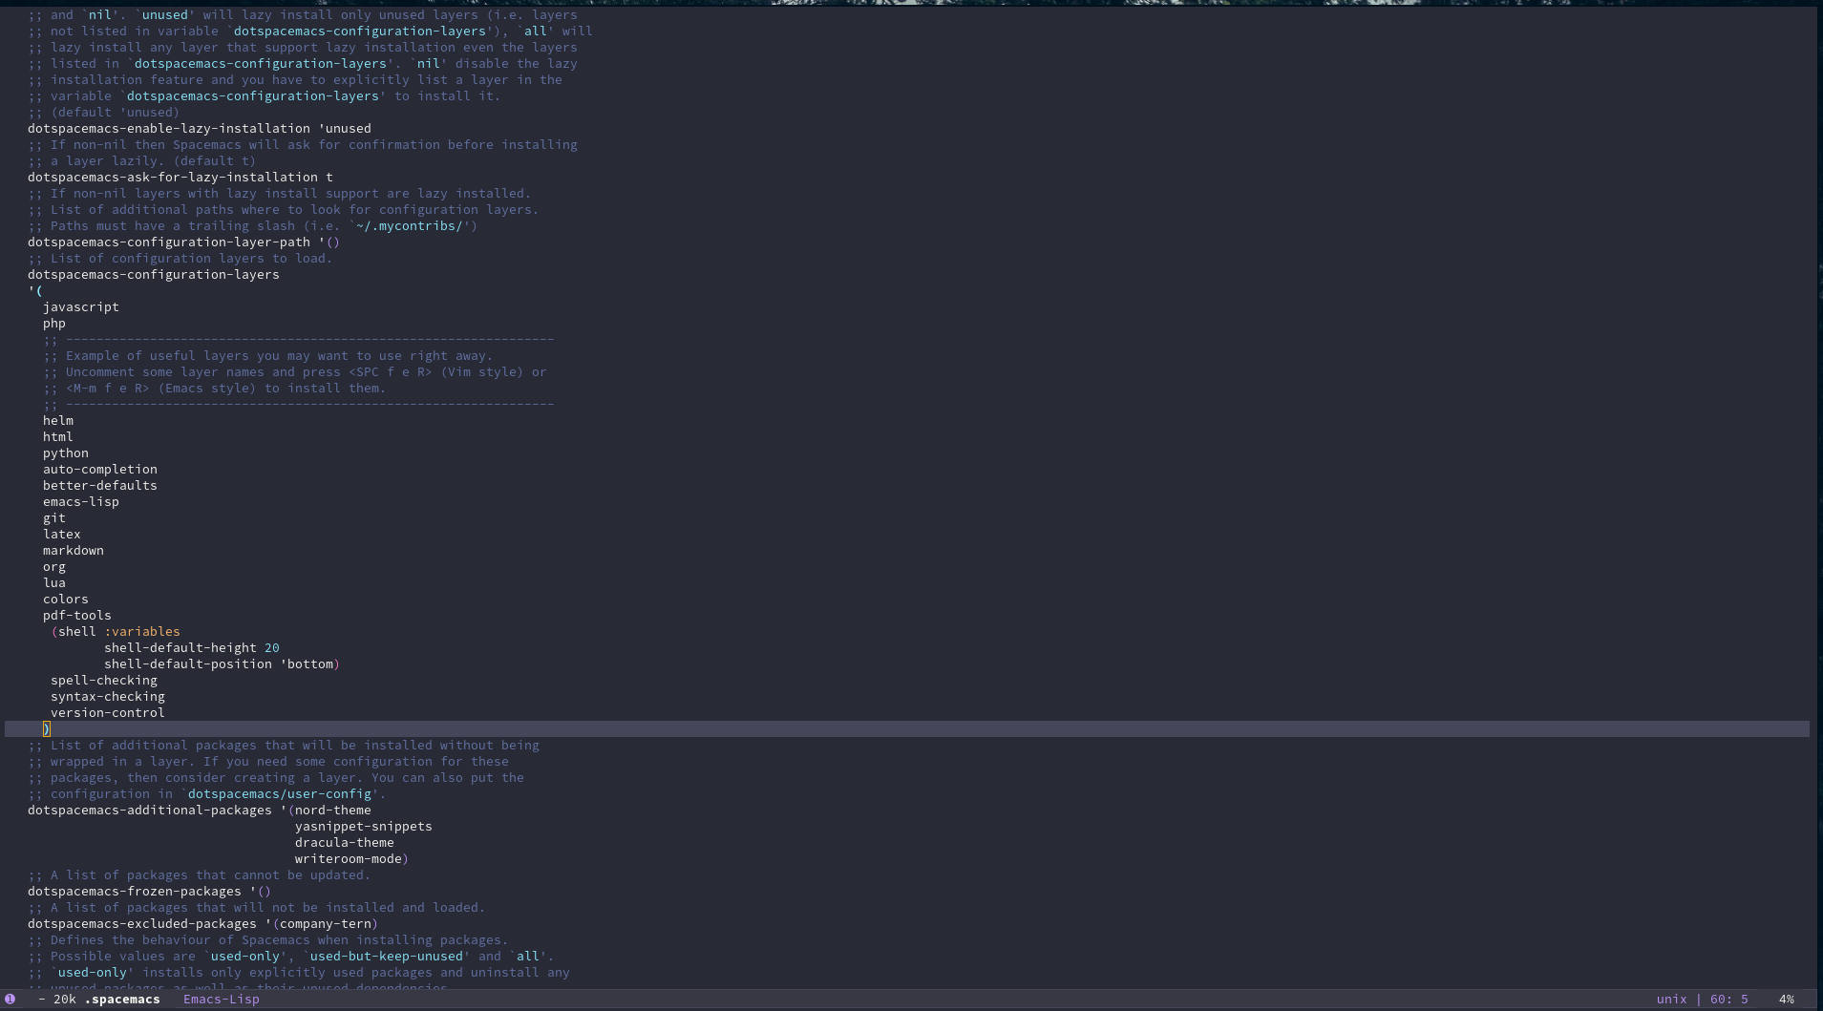Click the markdown layer entry
The width and height of the screenshot is (1823, 1011).
(x=74, y=550)
